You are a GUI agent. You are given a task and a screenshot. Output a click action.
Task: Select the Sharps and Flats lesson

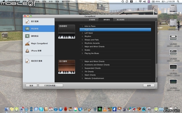[115, 40]
